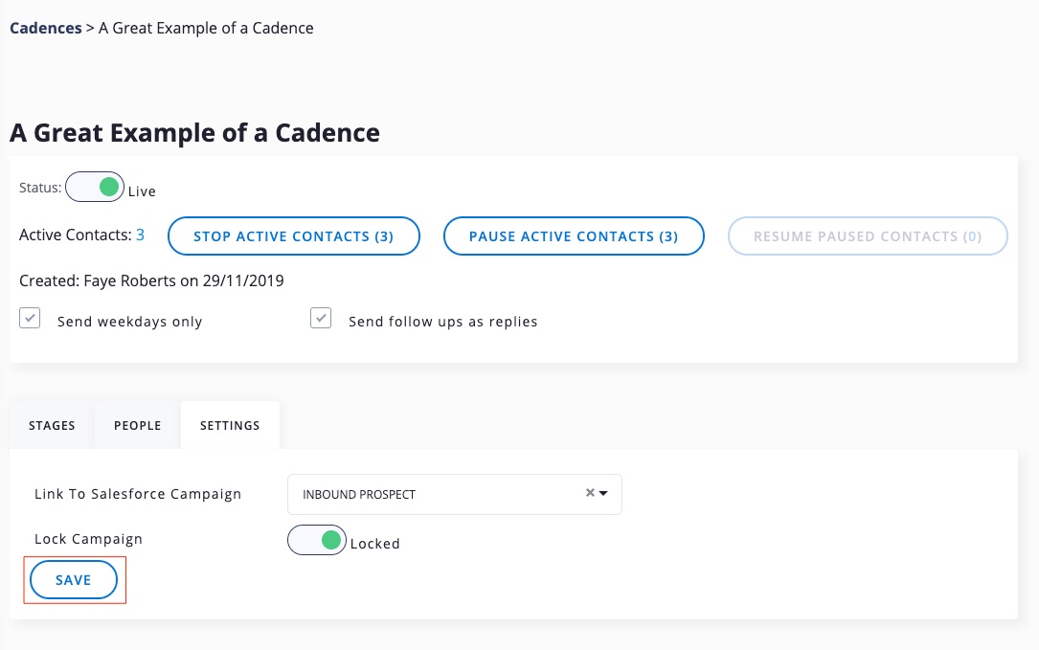The image size is (1039, 650).
Task: Click the cadence name in the breadcrumb
Action: pyautogui.click(x=206, y=28)
